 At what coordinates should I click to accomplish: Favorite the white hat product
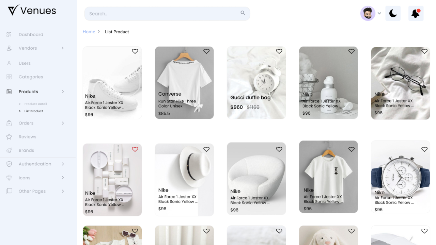(206, 149)
